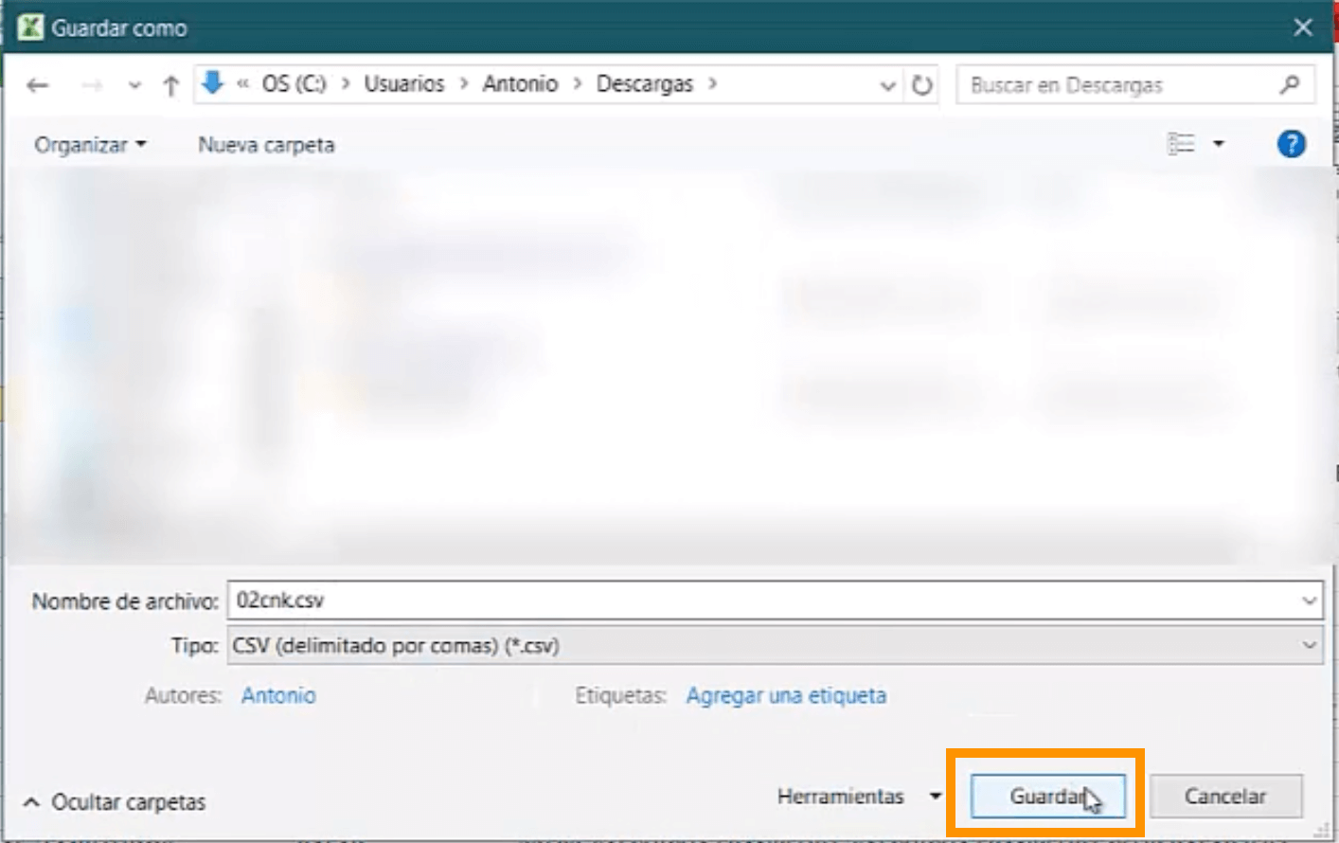Click the blue Downloads arrow icon
Viewport: 1339px width, 843px height.
click(x=213, y=83)
